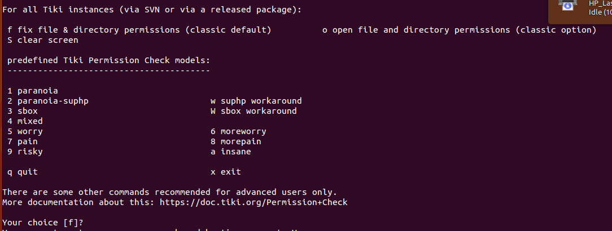This screenshot has width=612, height=231.
Task: Click the '5 worry' permission model
Action: [25, 131]
